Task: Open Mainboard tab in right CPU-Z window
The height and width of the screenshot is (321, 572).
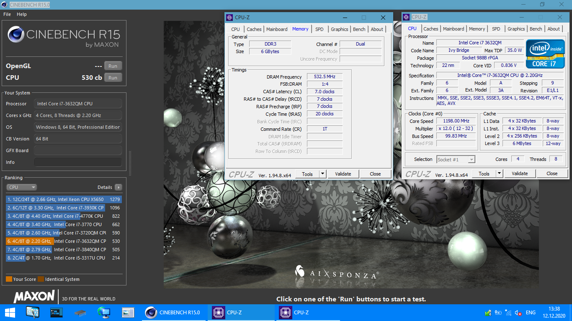Action: tap(453, 29)
